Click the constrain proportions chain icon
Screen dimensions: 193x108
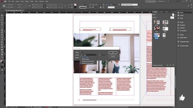(30, 6)
